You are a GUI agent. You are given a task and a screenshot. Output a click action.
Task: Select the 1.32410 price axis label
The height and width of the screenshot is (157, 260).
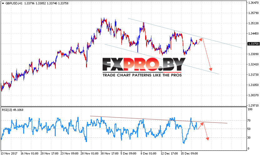pyautogui.click(x=253, y=64)
